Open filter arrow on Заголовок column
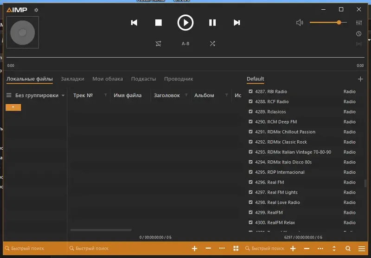Viewport: 371px width, 258px height. point(186,95)
